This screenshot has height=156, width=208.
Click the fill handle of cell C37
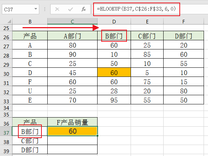pos(97,135)
